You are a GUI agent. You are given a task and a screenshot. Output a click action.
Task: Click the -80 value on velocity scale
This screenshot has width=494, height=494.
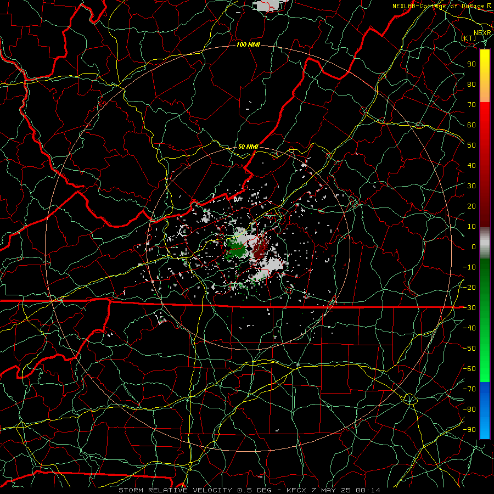coord(469,409)
